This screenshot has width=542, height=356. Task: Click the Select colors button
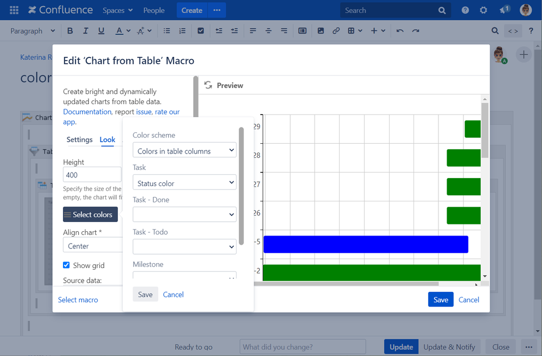[90, 214]
